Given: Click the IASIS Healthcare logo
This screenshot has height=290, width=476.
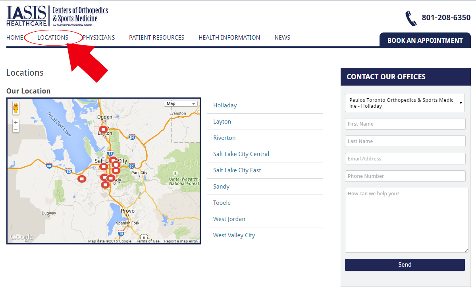Looking at the screenshot, I should [57, 16].
